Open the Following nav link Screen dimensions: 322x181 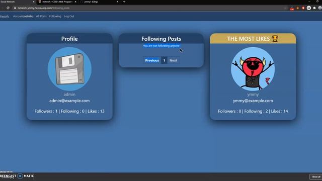[x=55, y=16]
